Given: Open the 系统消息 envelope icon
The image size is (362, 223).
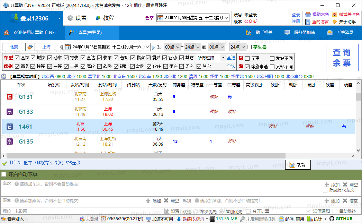Looking at the screenshot, I should pyautogui.click(x=330, y=33).
